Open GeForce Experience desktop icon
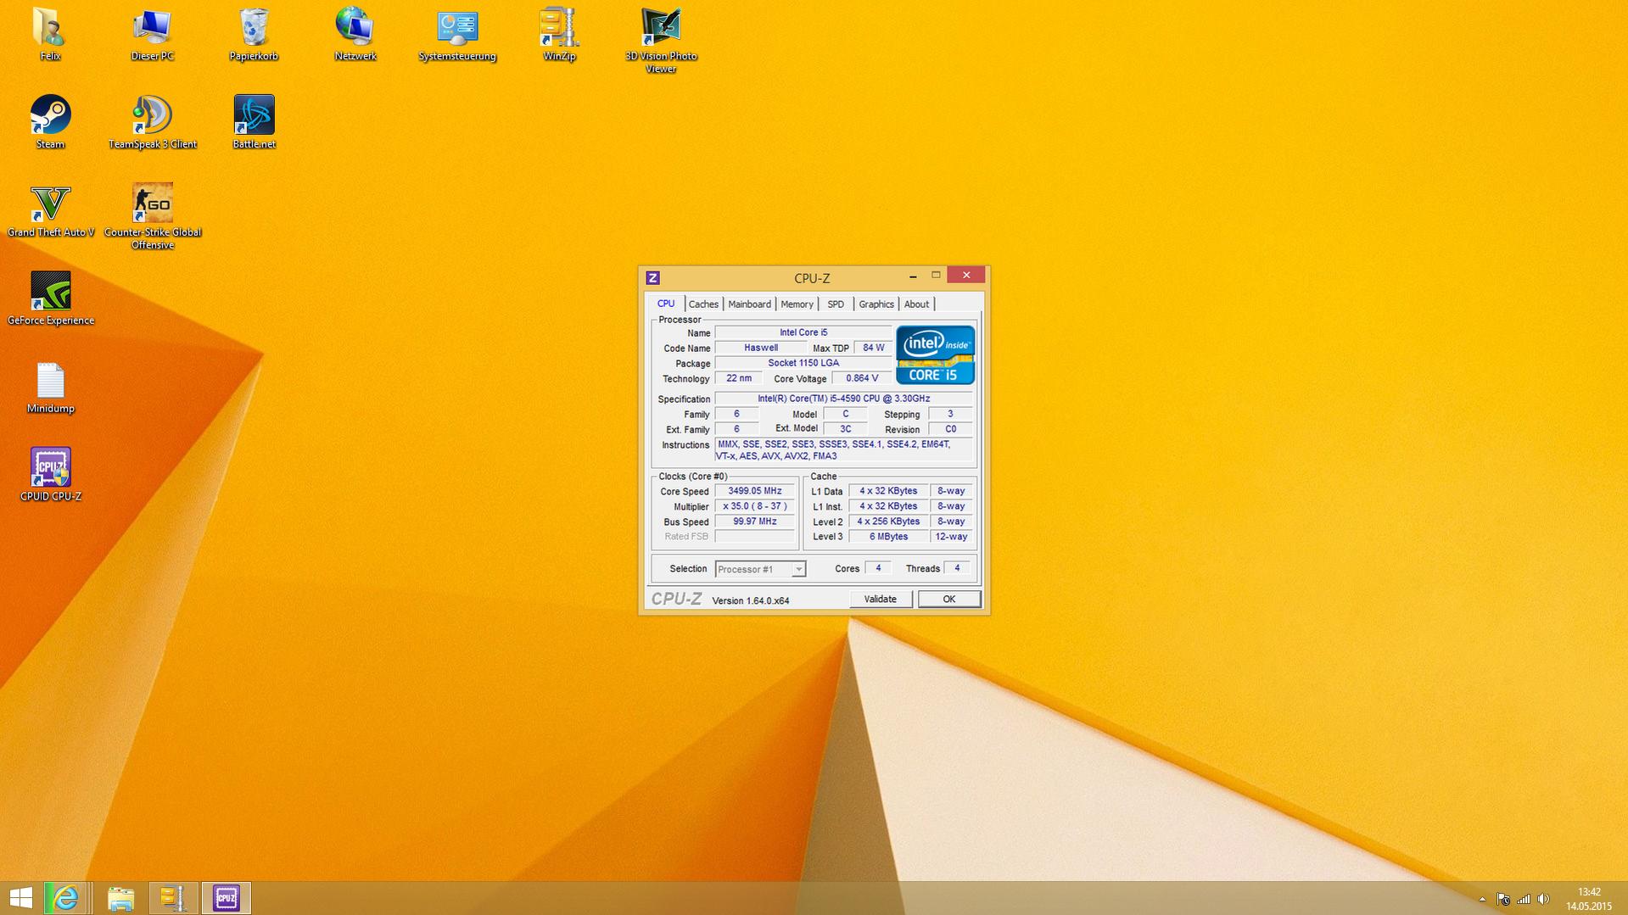Image resolution: width=1628 pixels, height=915 pixels. [51, 298]
